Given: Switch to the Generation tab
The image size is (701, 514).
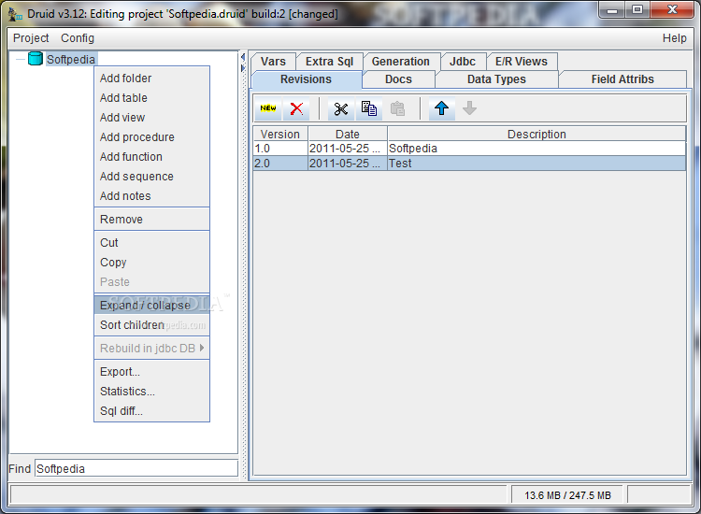Looking at the screenshot, I should [401, 62].
